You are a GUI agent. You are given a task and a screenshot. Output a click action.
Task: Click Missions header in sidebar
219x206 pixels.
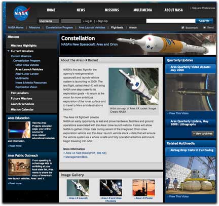(13, 37)
